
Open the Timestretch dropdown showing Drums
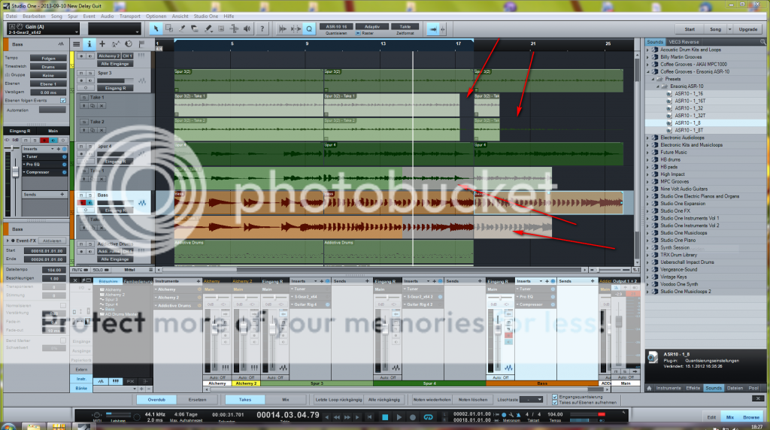[48, 67]
